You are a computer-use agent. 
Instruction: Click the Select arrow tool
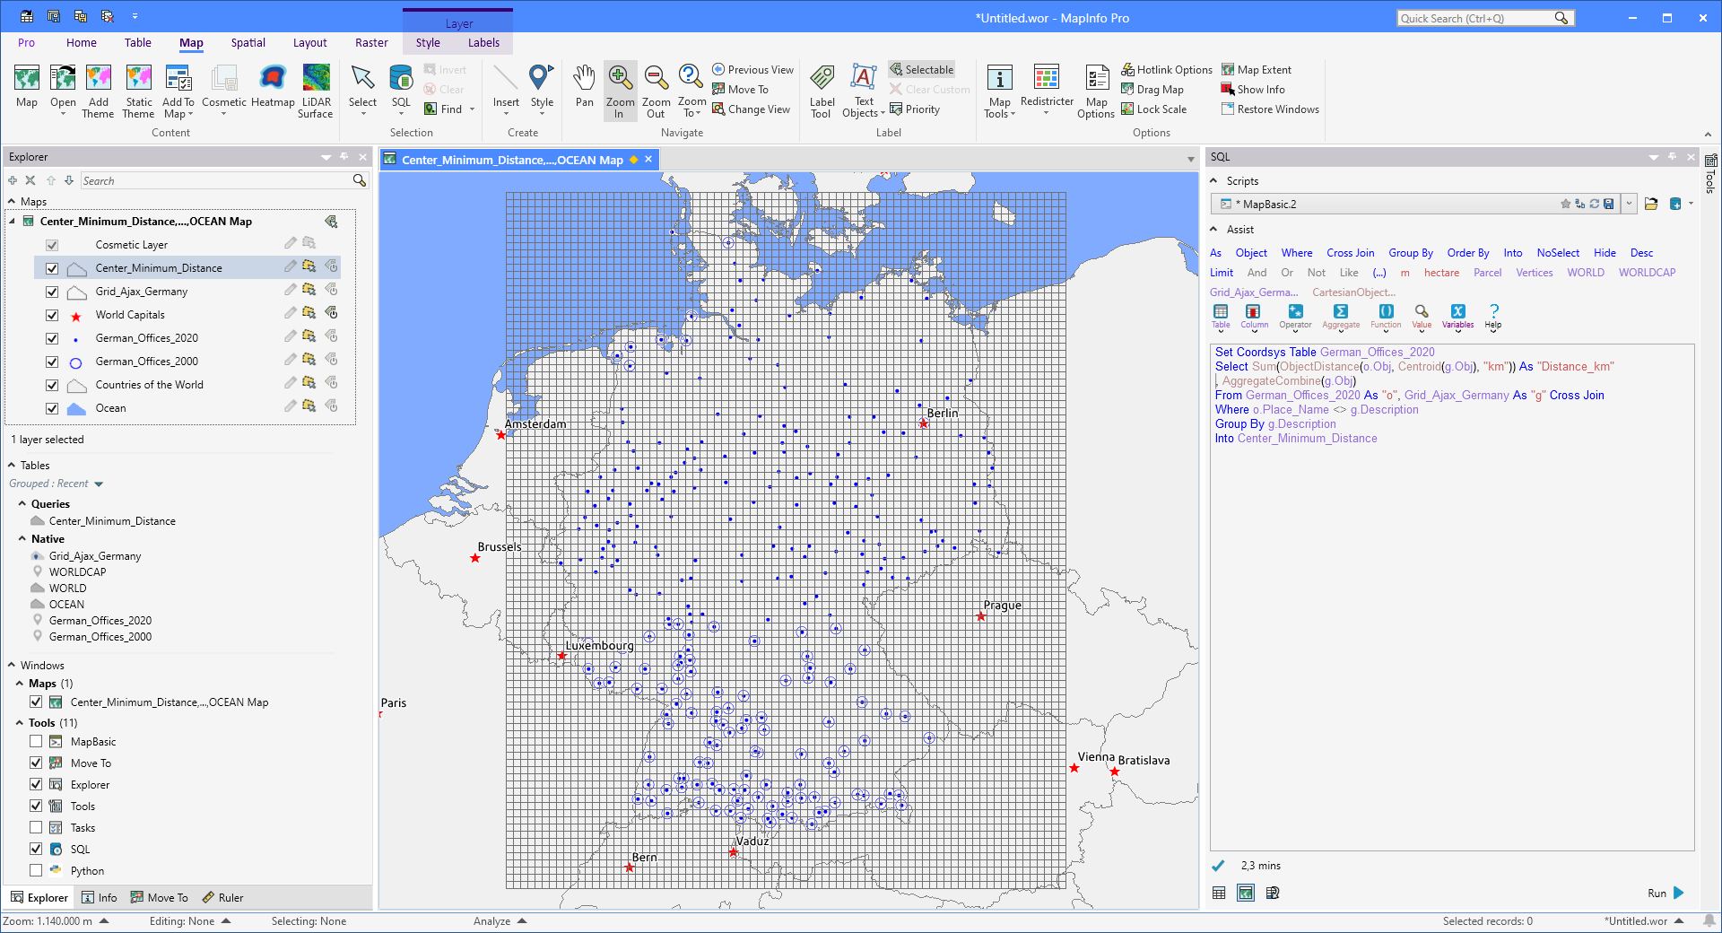tap(362, 87)
